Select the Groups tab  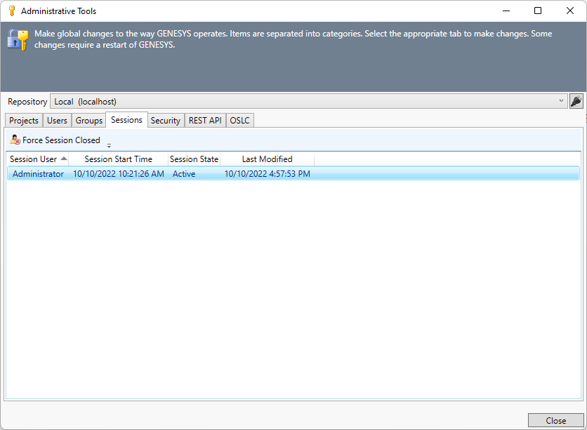coord(89,121)
